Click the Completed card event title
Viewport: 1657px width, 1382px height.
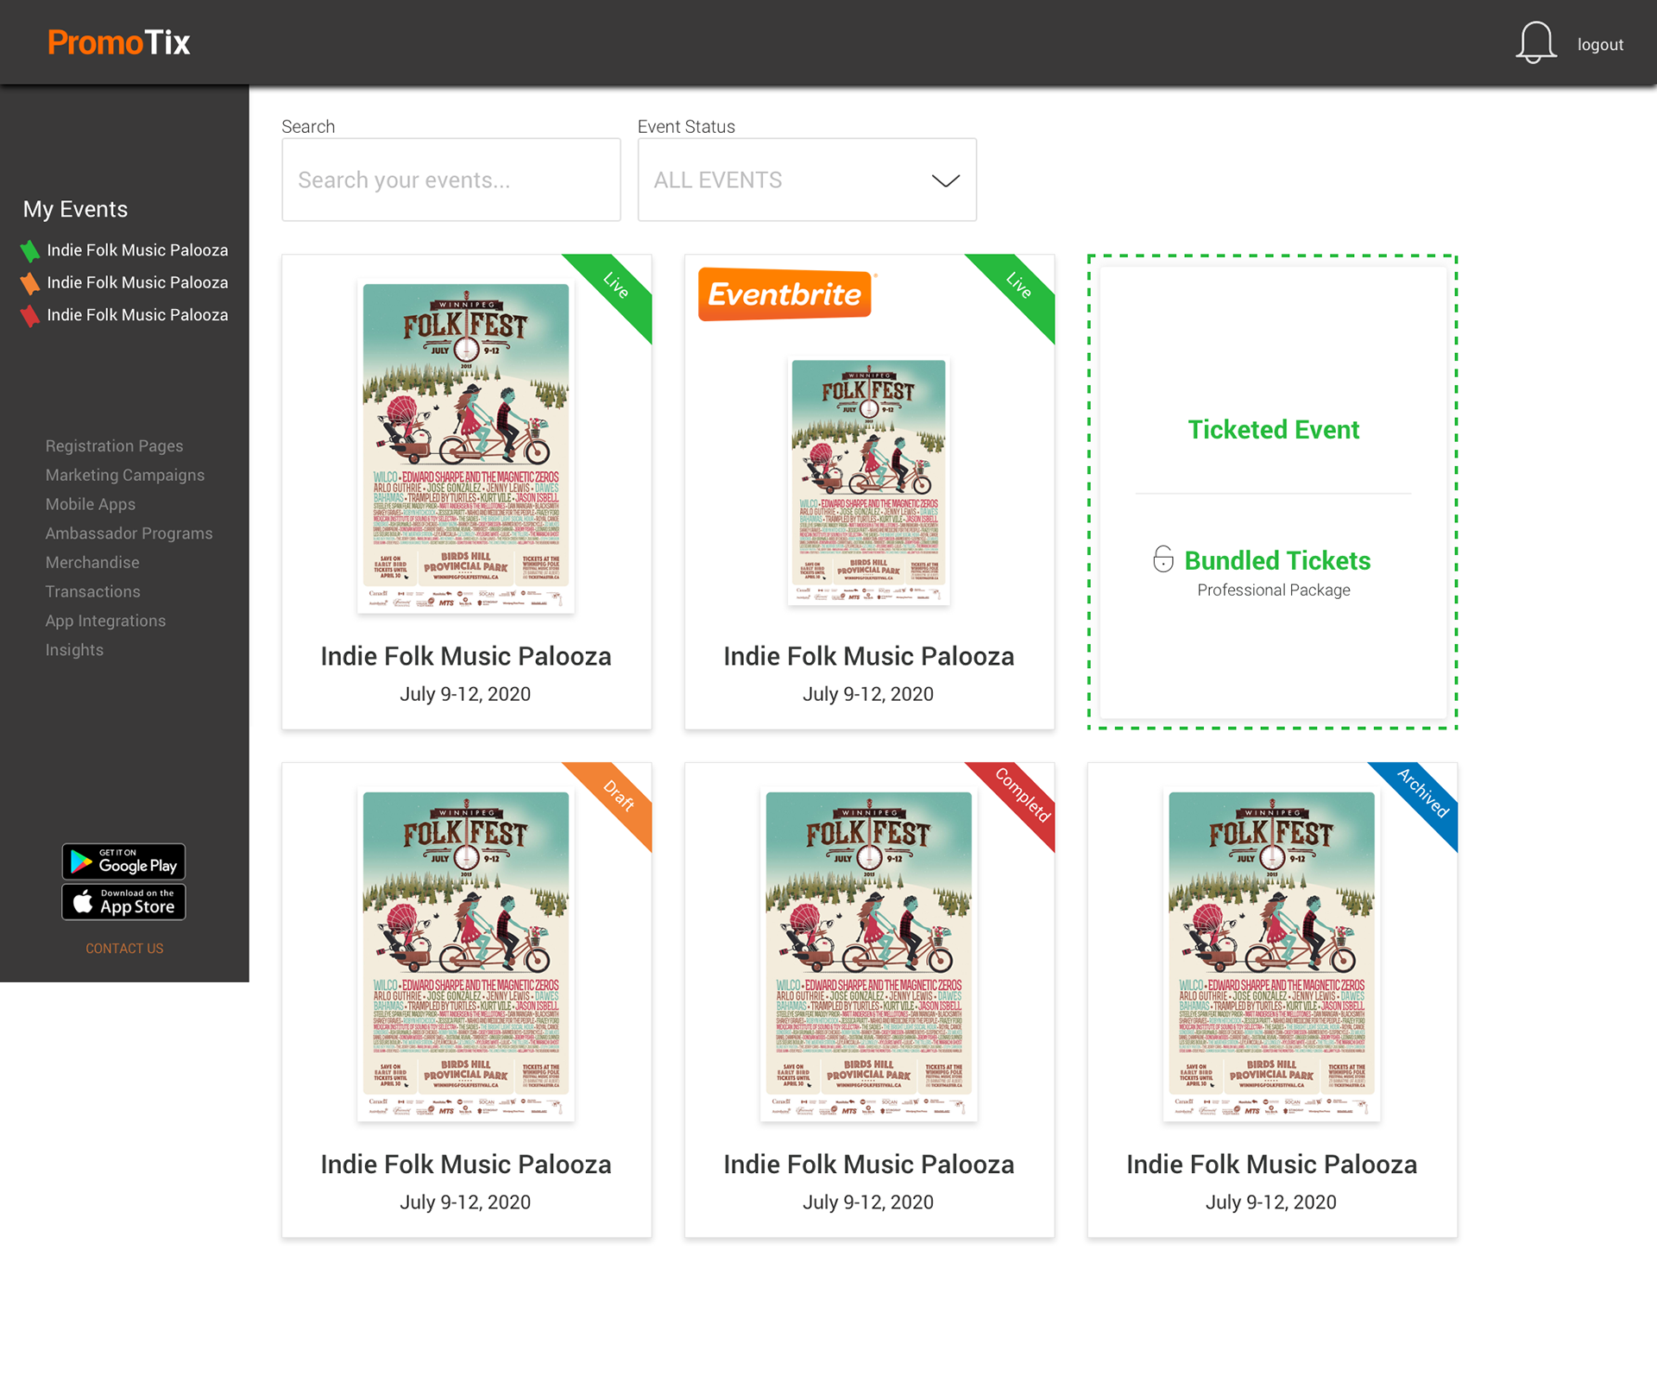[868, 1164]
